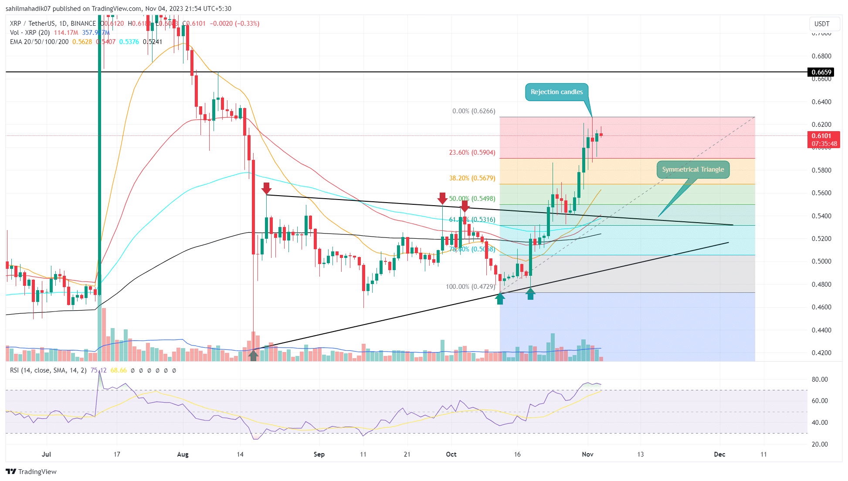The height and width of the screenshot is (481, 848).
Task: Click the 0.5000 price axis label
Action: click(821, 261)
